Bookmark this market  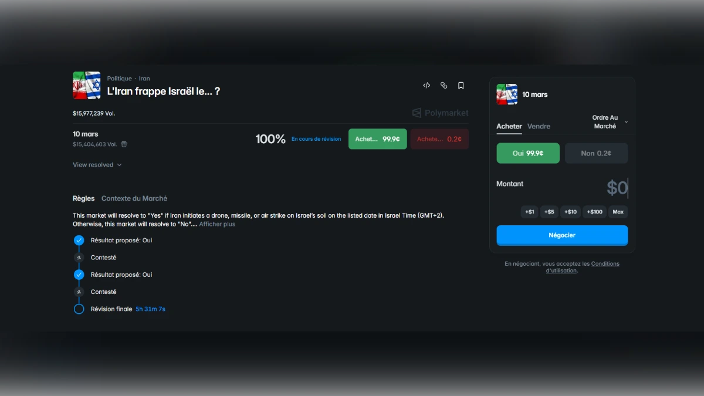(461, 86)
